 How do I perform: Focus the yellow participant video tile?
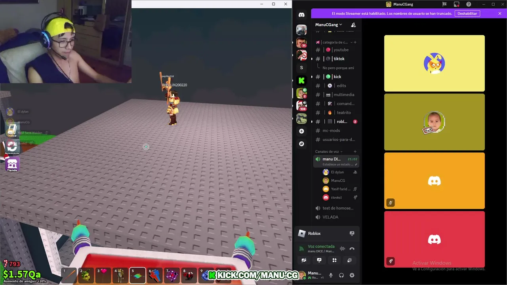435,63
